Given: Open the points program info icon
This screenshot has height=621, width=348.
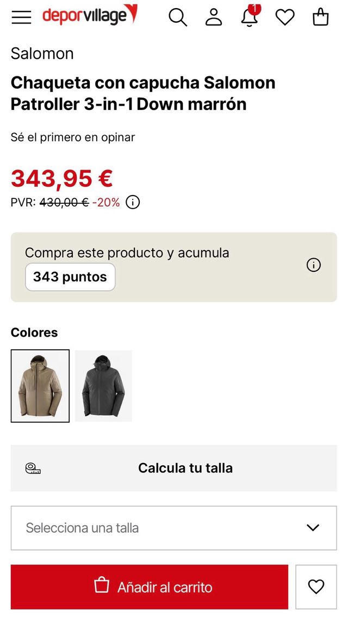Looking at the screenshot, I should [x=313, y=265].
